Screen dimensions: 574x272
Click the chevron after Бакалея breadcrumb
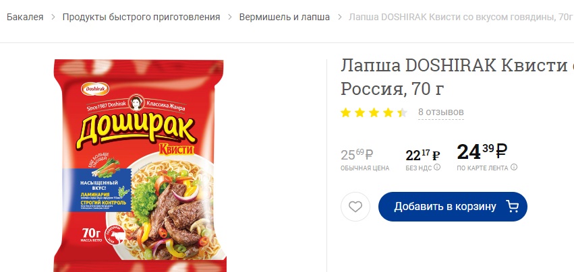53,18
